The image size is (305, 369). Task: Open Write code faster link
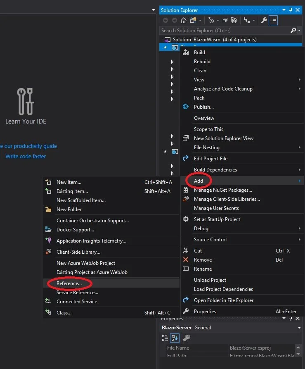click(26, 157)
